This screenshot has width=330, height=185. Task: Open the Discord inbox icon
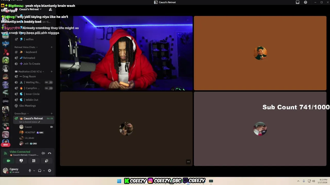pos(298,2)
